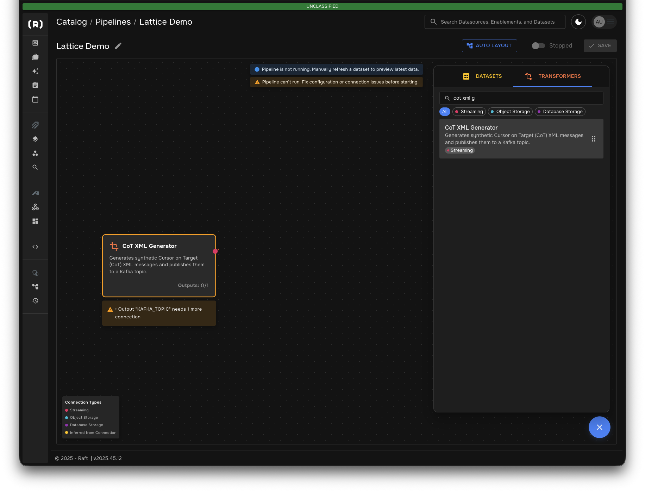This screenshot has height=492, width=645.
Task: Open the briefcase icon in the sidebar
Action: click(x=35, y=57)
